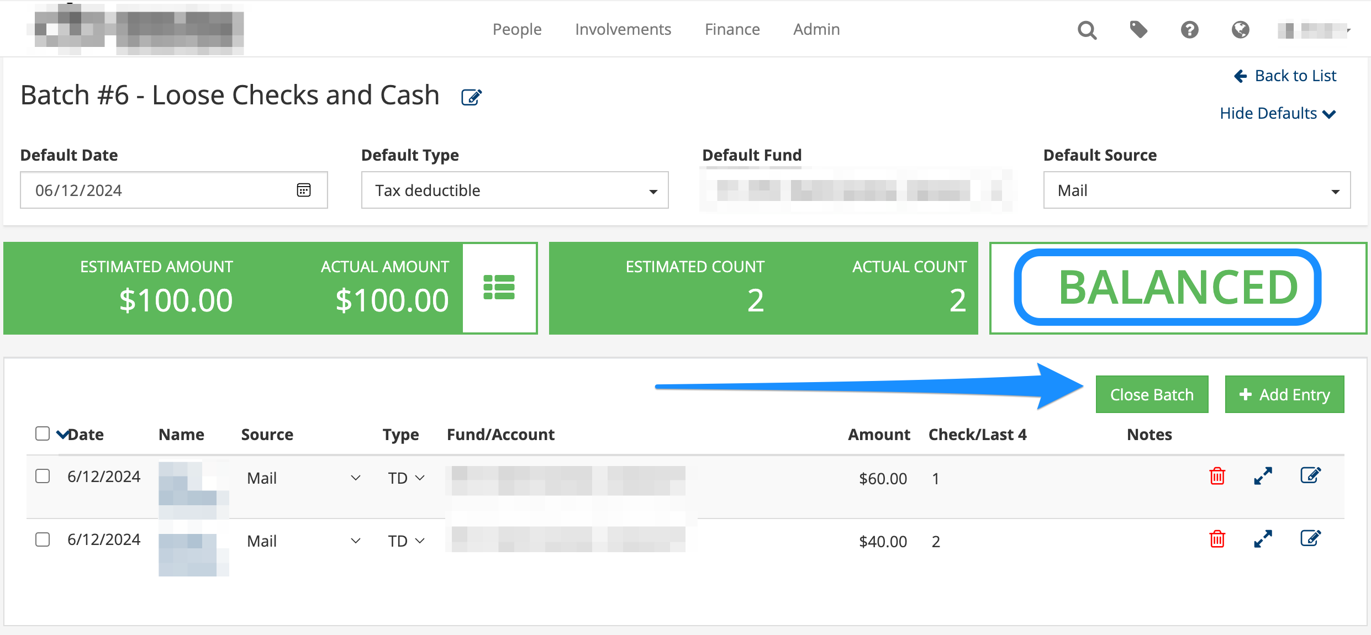
Task: Edit batch title with pencil icon
Action: (471, 97)
